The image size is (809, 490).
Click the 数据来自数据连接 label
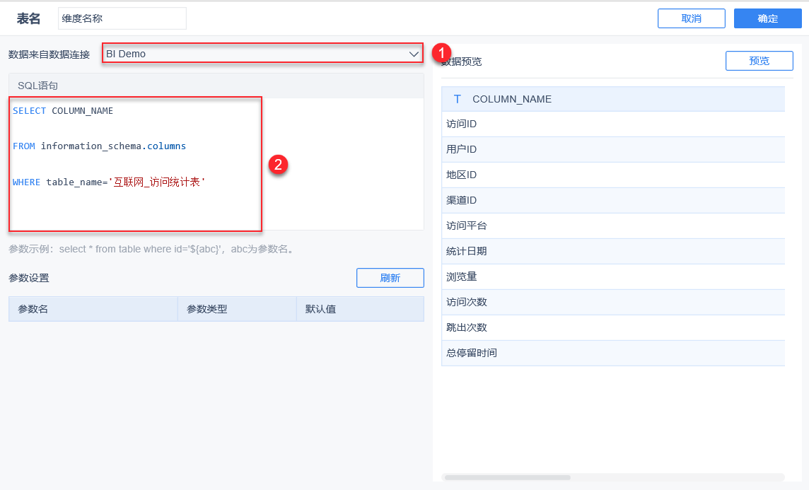click(x=49, y=54)
